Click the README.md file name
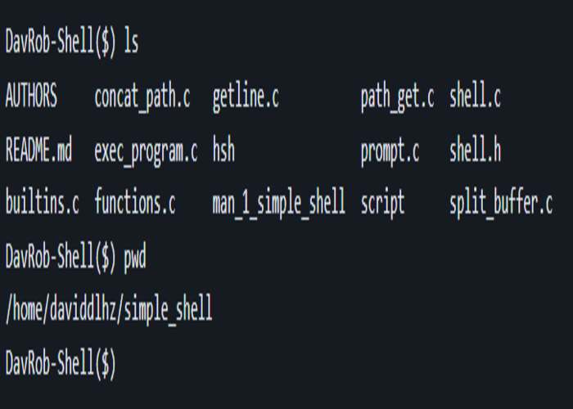This screenshot has width=573, height=409. (38, 151)
